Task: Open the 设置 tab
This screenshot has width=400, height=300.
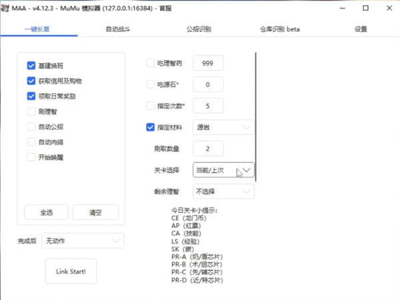Action: (x=361, y=29)
